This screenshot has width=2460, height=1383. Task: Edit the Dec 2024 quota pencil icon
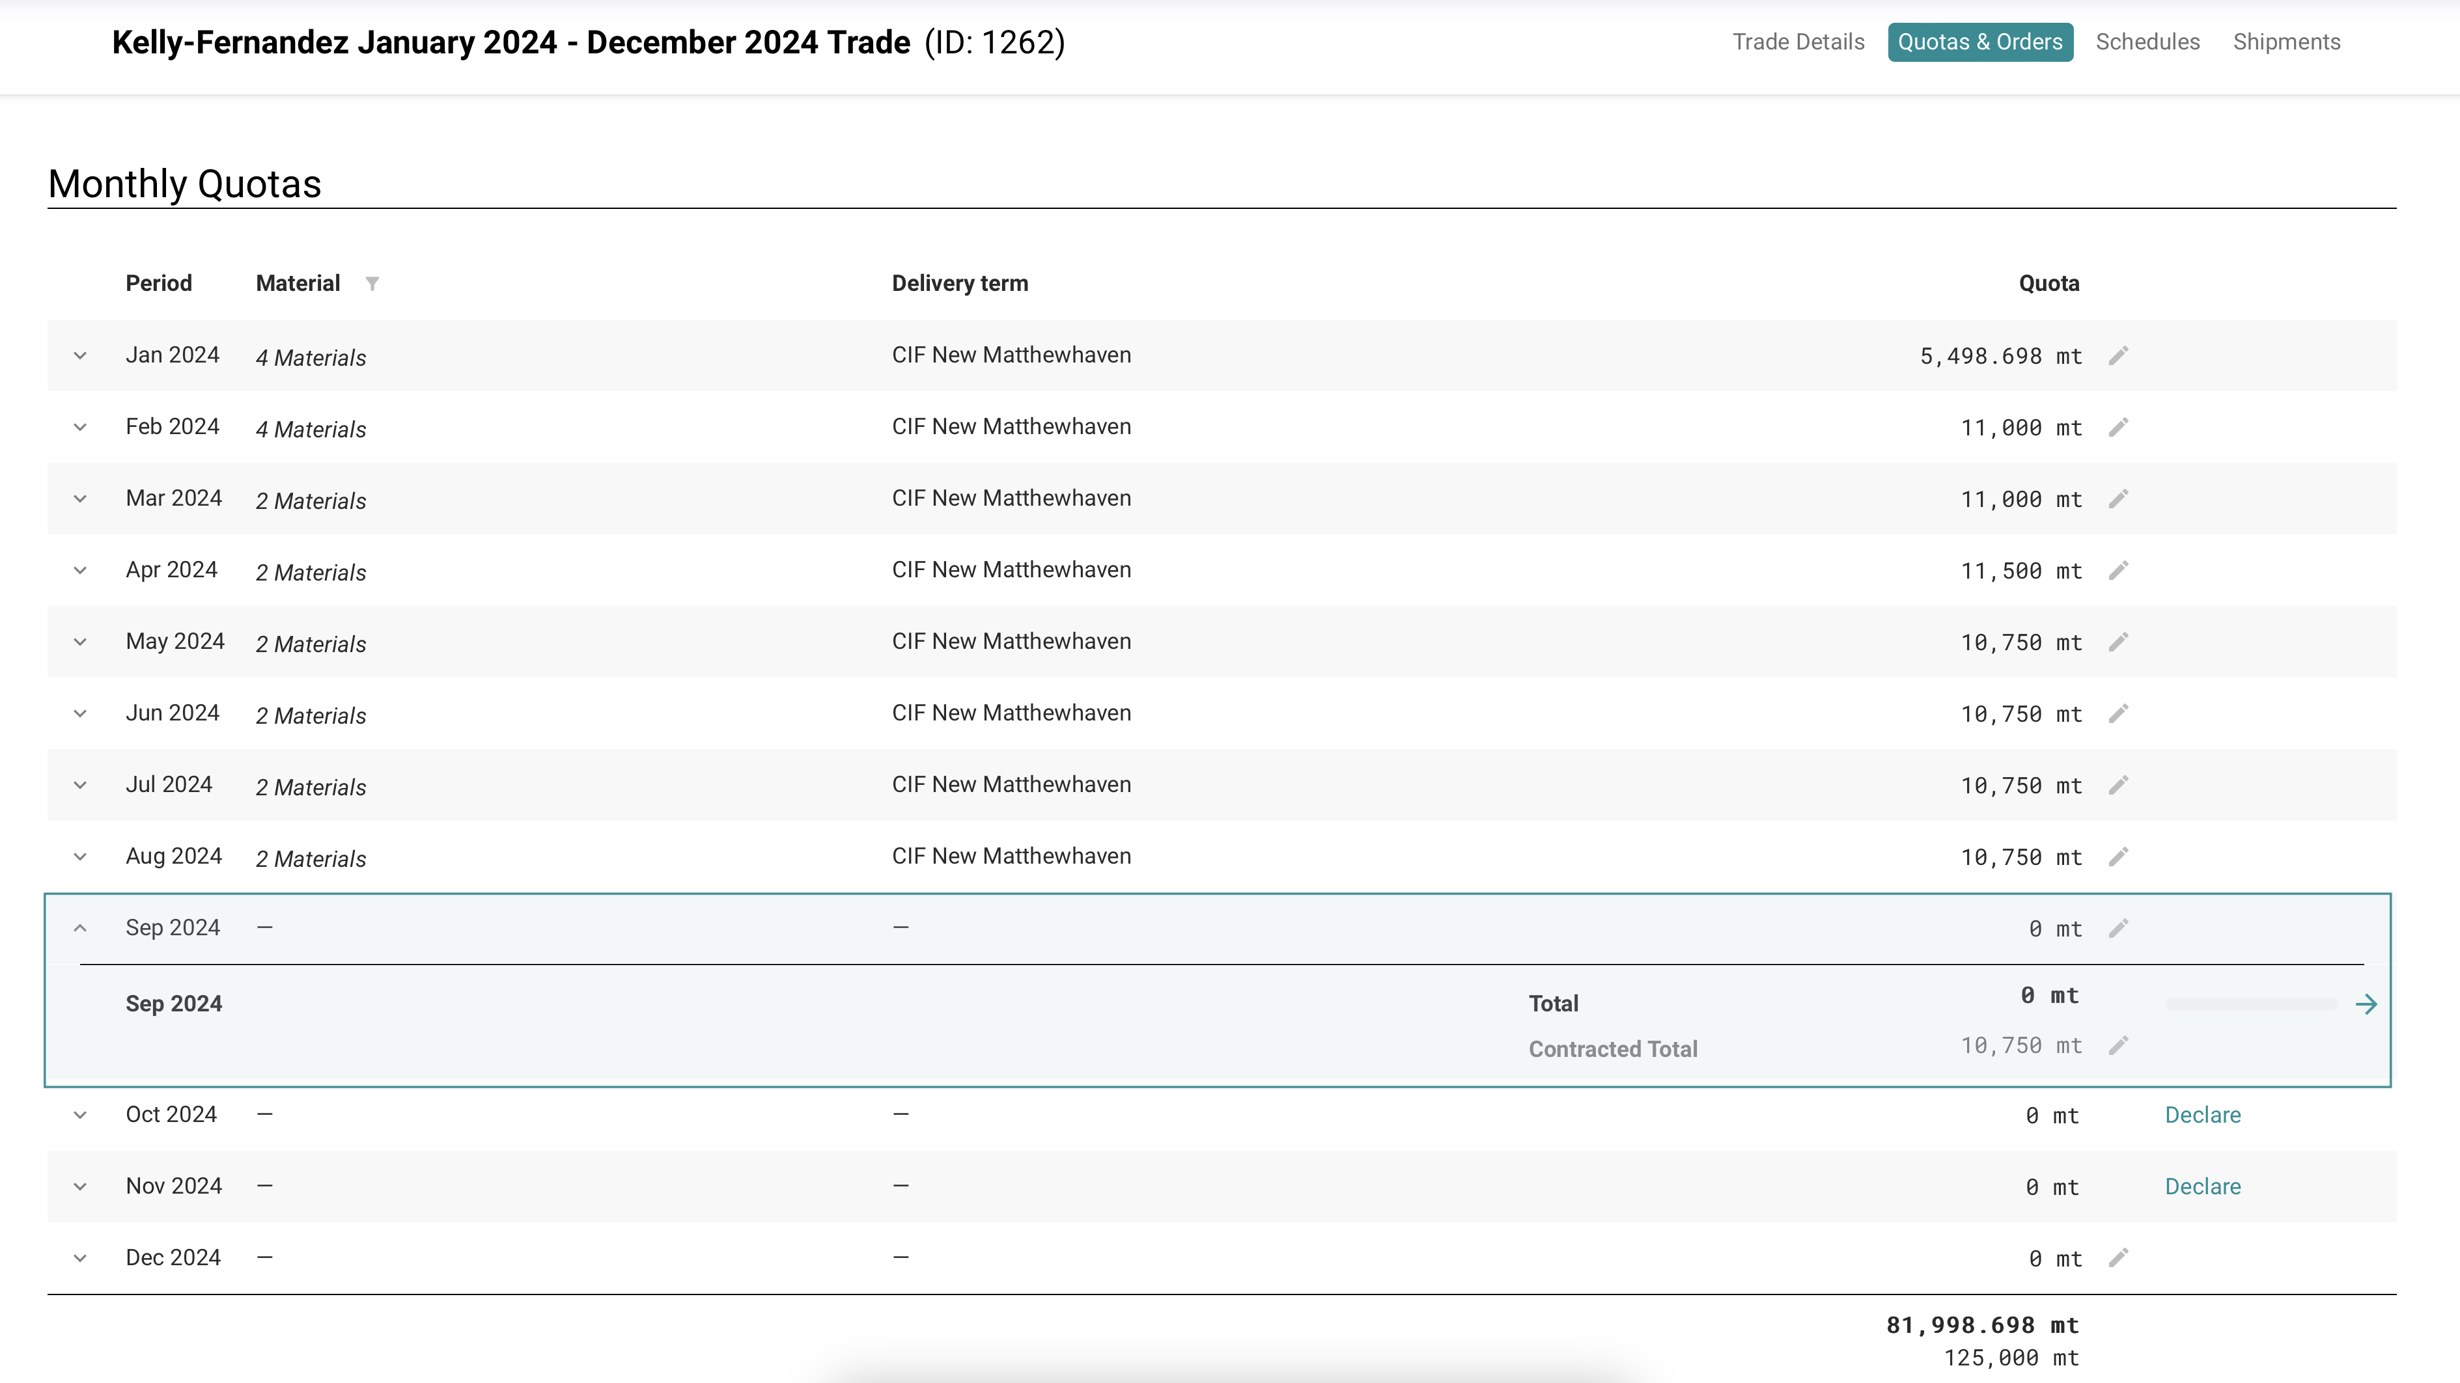point(2118,1258)
